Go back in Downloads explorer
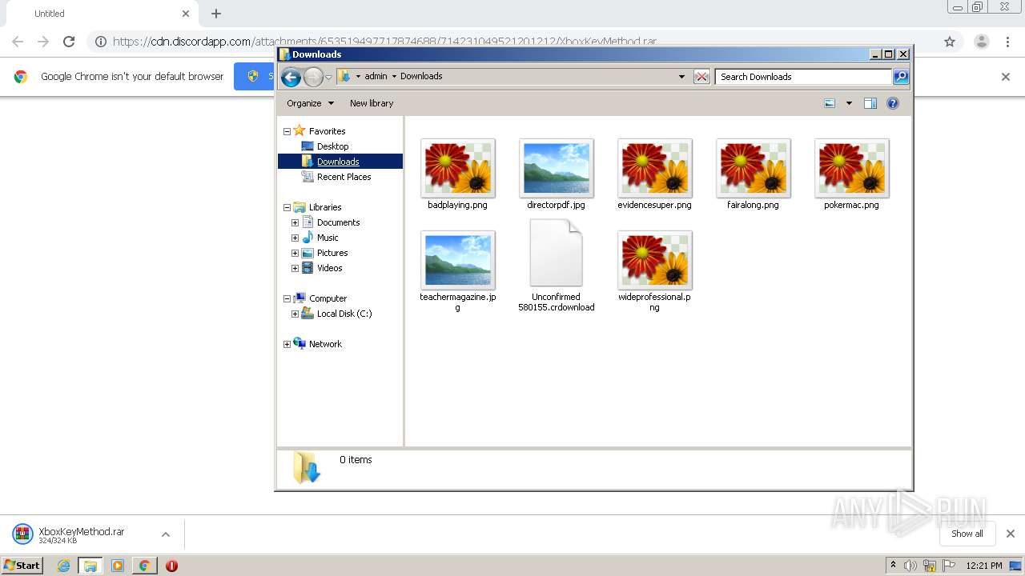Image resolution: width=1025 pixels, height=576 pixels. 291,77
